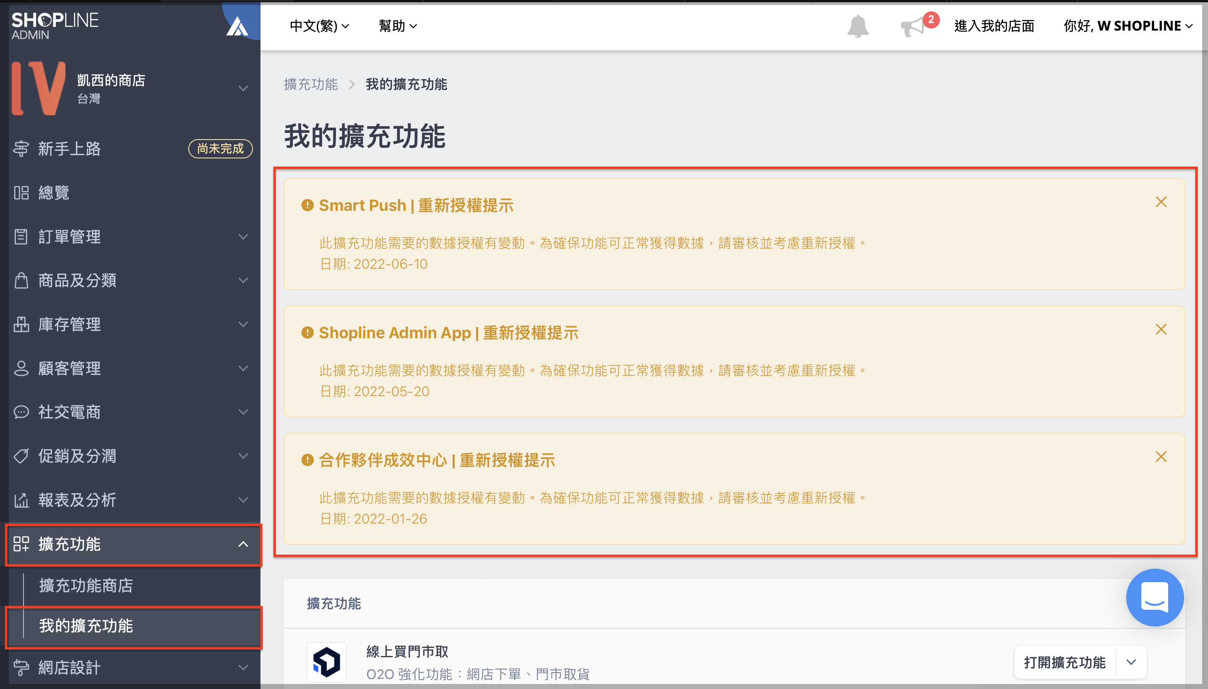Click the tag icon for 促銷及分潤

coord(21,456)
